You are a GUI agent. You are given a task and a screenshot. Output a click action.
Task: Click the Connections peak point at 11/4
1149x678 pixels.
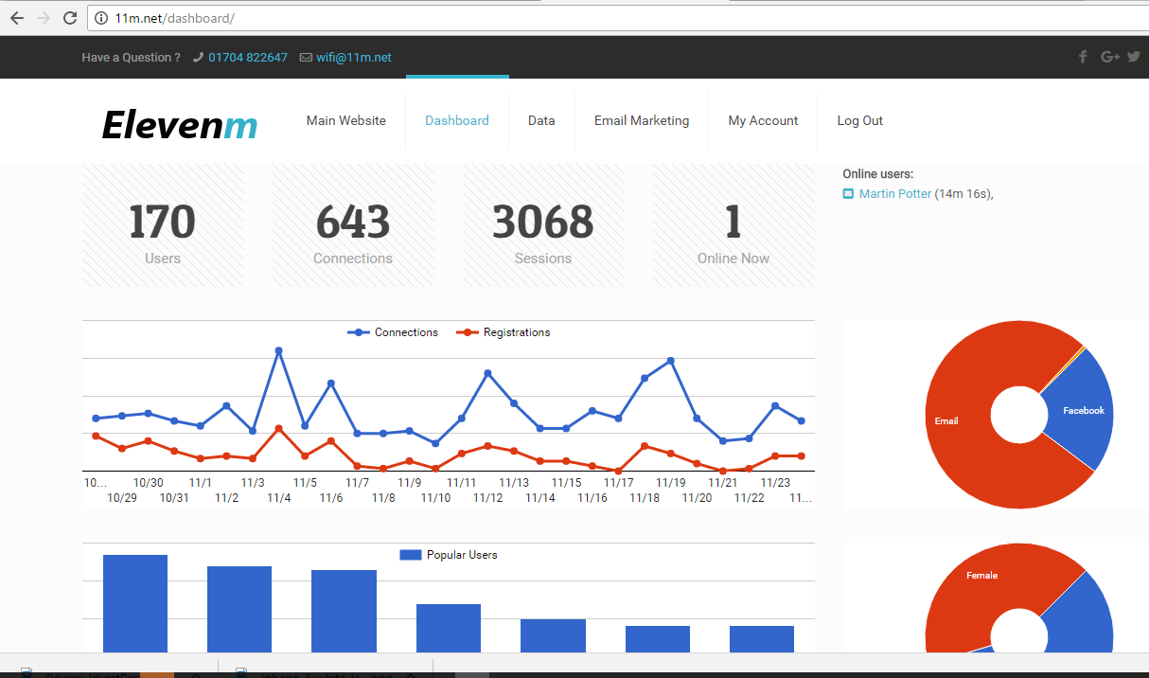pyautogui.click(x=278, y=350)
